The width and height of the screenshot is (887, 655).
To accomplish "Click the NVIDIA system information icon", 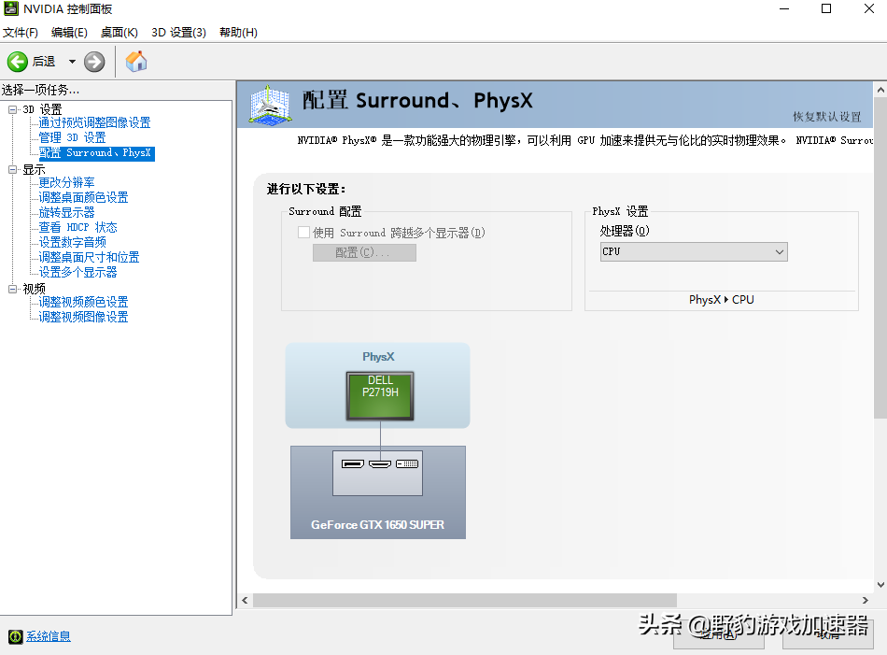I will [15, 636].
